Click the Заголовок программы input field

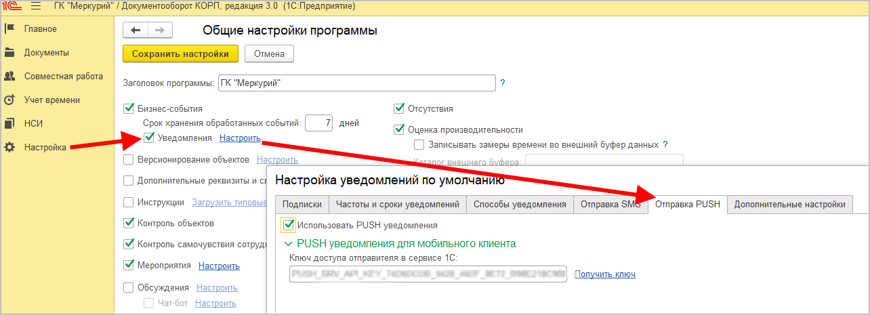coord(357,83)
